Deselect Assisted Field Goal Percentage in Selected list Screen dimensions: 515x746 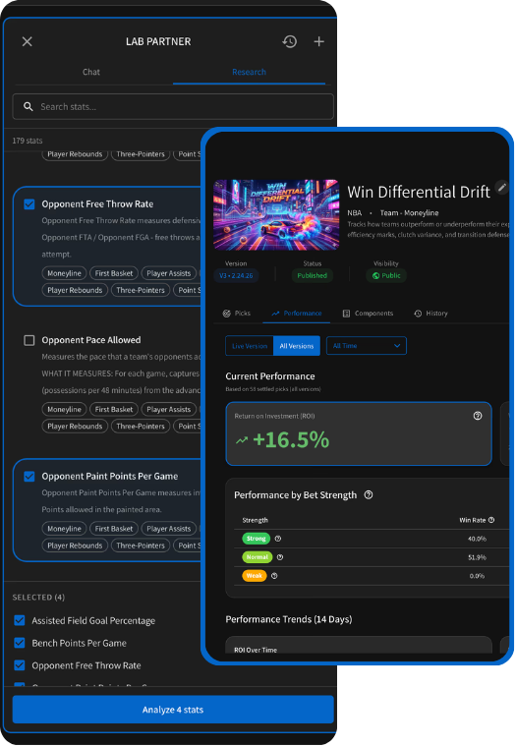click(20, 620)
